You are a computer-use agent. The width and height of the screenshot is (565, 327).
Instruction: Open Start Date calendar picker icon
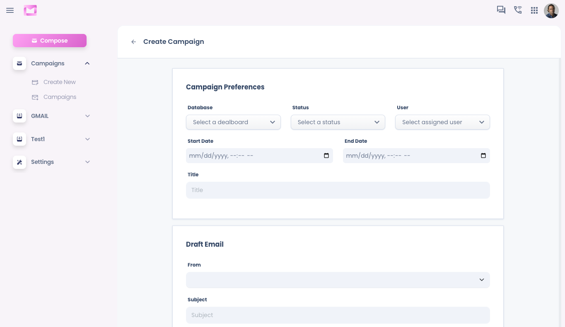point(326,156)
